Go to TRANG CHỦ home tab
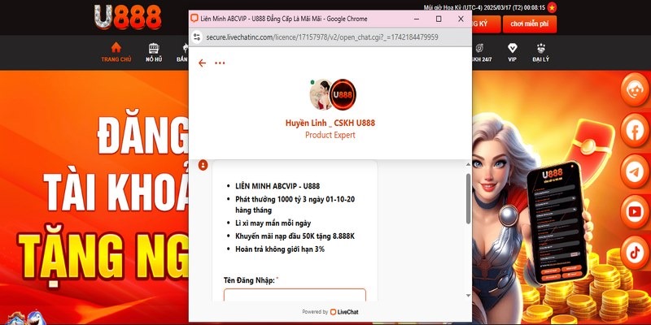 click(x=116, y=53)
